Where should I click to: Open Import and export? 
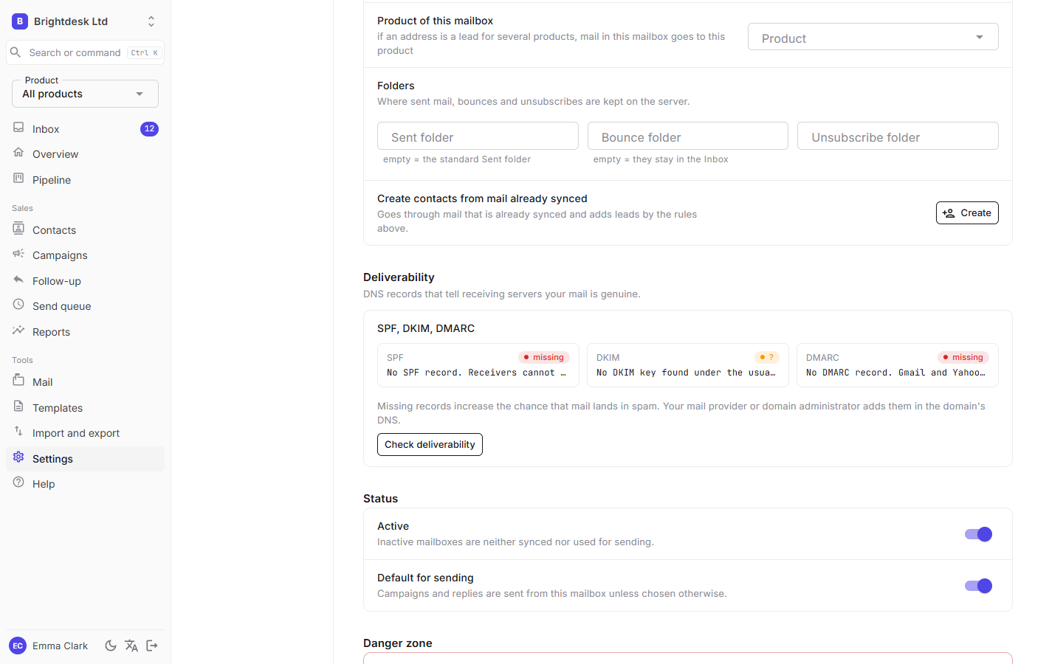click(85, 433)
